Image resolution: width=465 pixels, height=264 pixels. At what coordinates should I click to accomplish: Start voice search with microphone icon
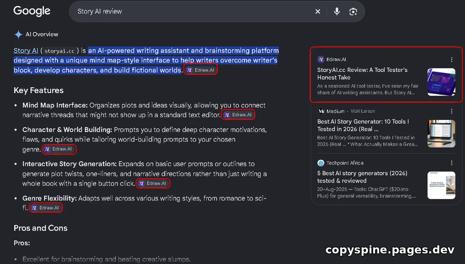(x=337, y=12)
